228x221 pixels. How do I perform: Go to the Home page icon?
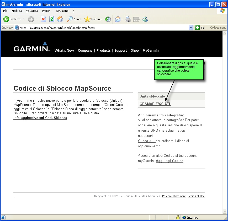(x=60, y=19)
